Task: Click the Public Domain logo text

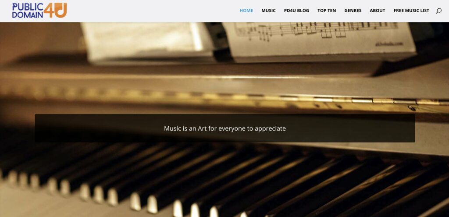Action: 28,11
